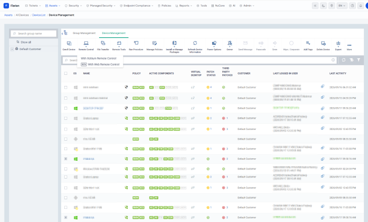Open the NuCore menu item
368x222 pixels.
(218, 6)
